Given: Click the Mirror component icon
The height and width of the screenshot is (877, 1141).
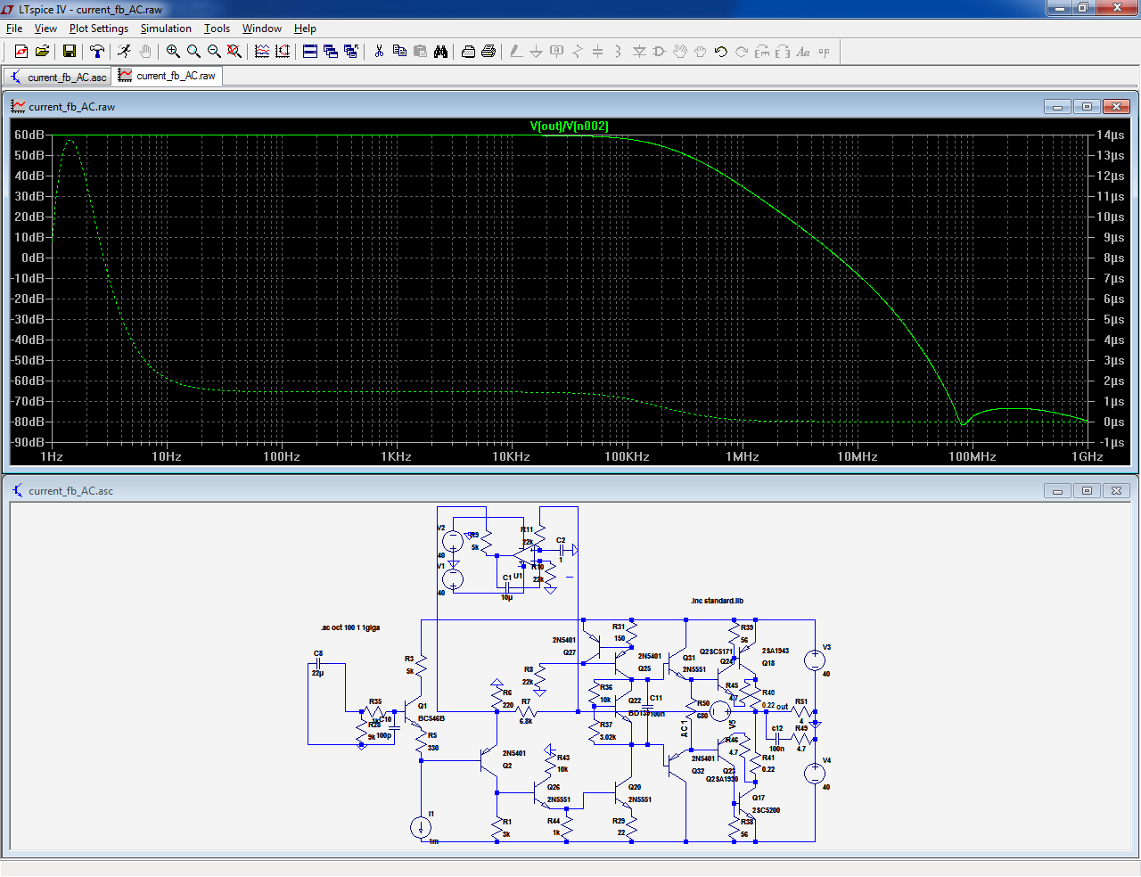Looking at the screenshot, I should [x=783, y=52].
